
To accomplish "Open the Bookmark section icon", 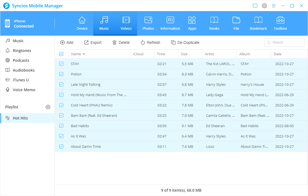I will 258,20.
